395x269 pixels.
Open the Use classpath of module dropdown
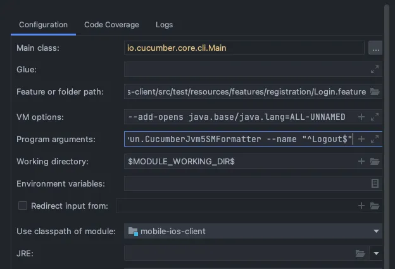[253, 231]
